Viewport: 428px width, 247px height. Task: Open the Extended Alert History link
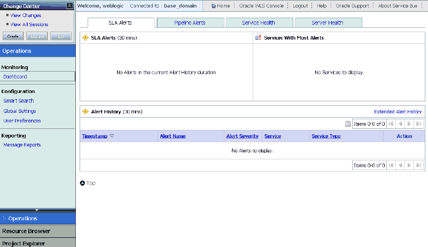[x=398, y=112]
